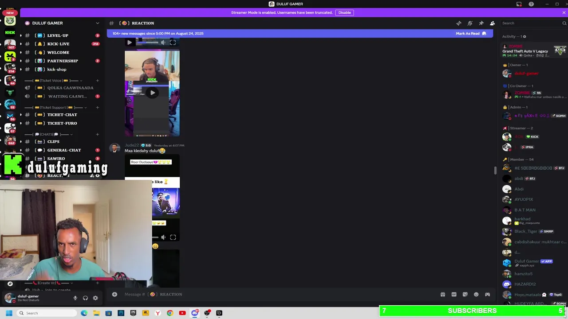
Task: Open the GENERAL-CHAT channel
Action: point(62,150)
